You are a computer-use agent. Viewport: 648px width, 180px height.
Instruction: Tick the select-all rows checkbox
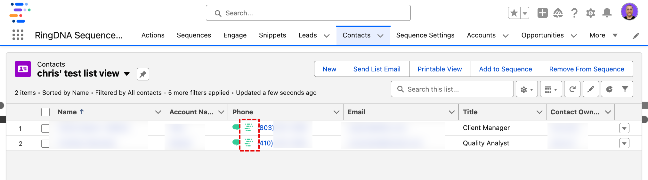tap(45, 112)
